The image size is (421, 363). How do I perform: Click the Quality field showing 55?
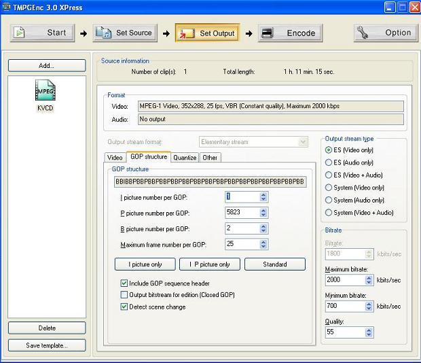345,332
